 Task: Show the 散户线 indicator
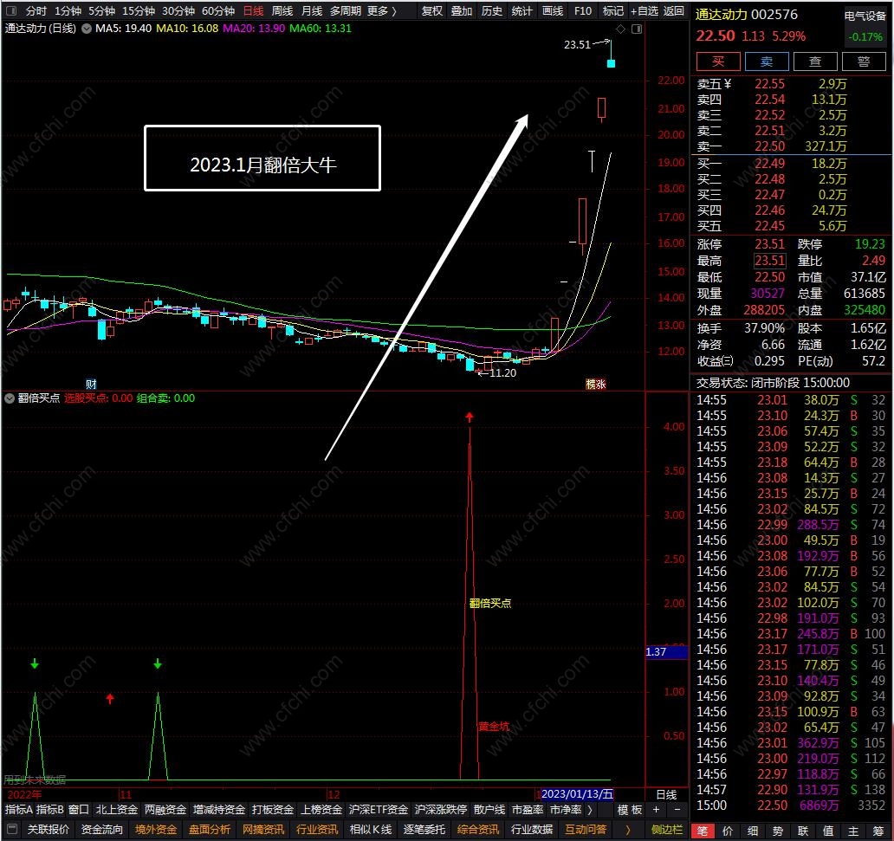click(489, 810)
